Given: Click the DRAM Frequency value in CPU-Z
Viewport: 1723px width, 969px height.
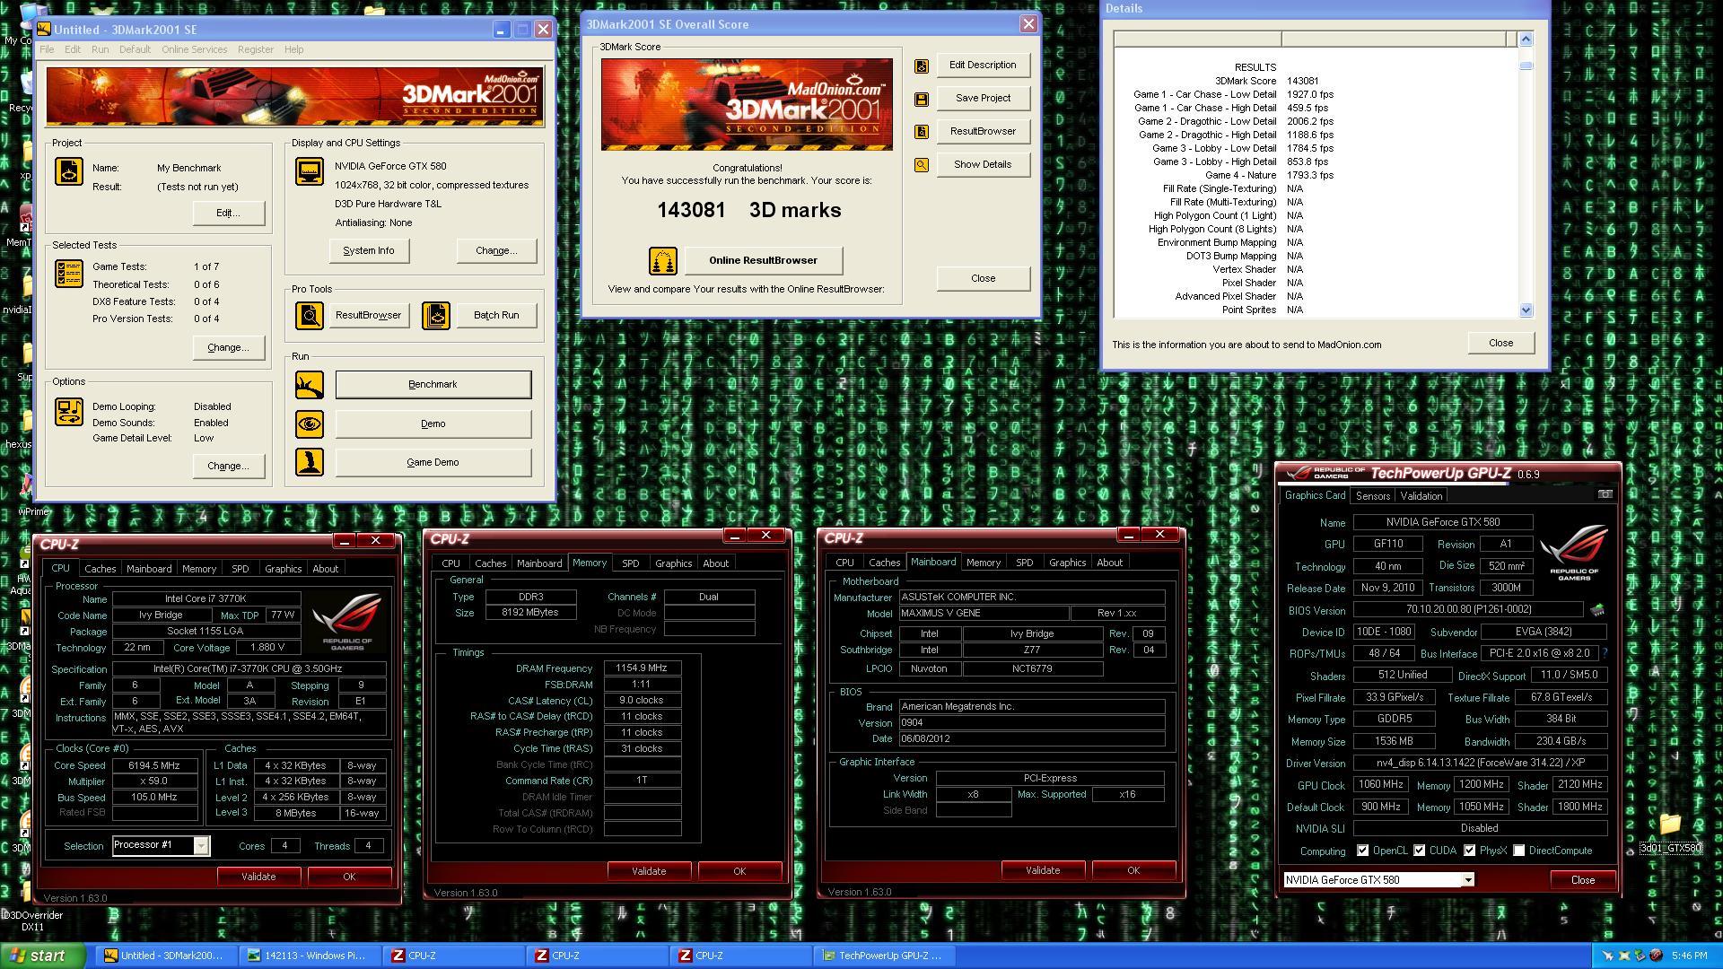Looking at the screenshot, I should tap(642, 668).
